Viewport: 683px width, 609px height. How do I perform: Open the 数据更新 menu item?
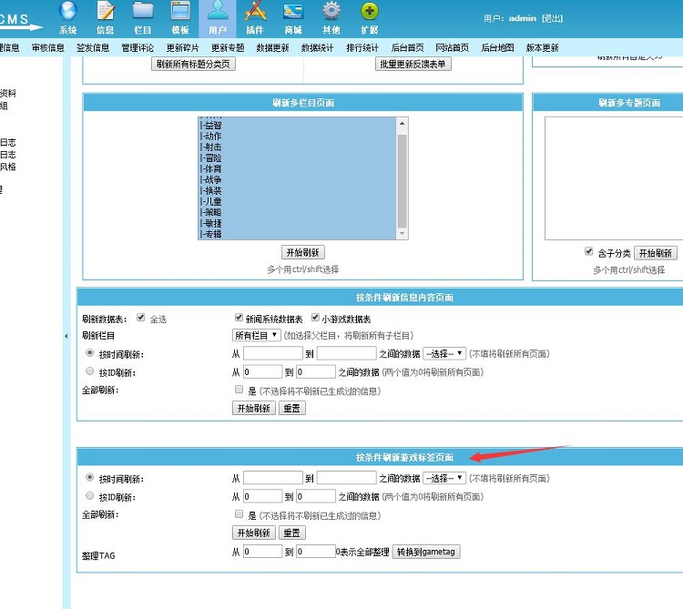(272, 48)
